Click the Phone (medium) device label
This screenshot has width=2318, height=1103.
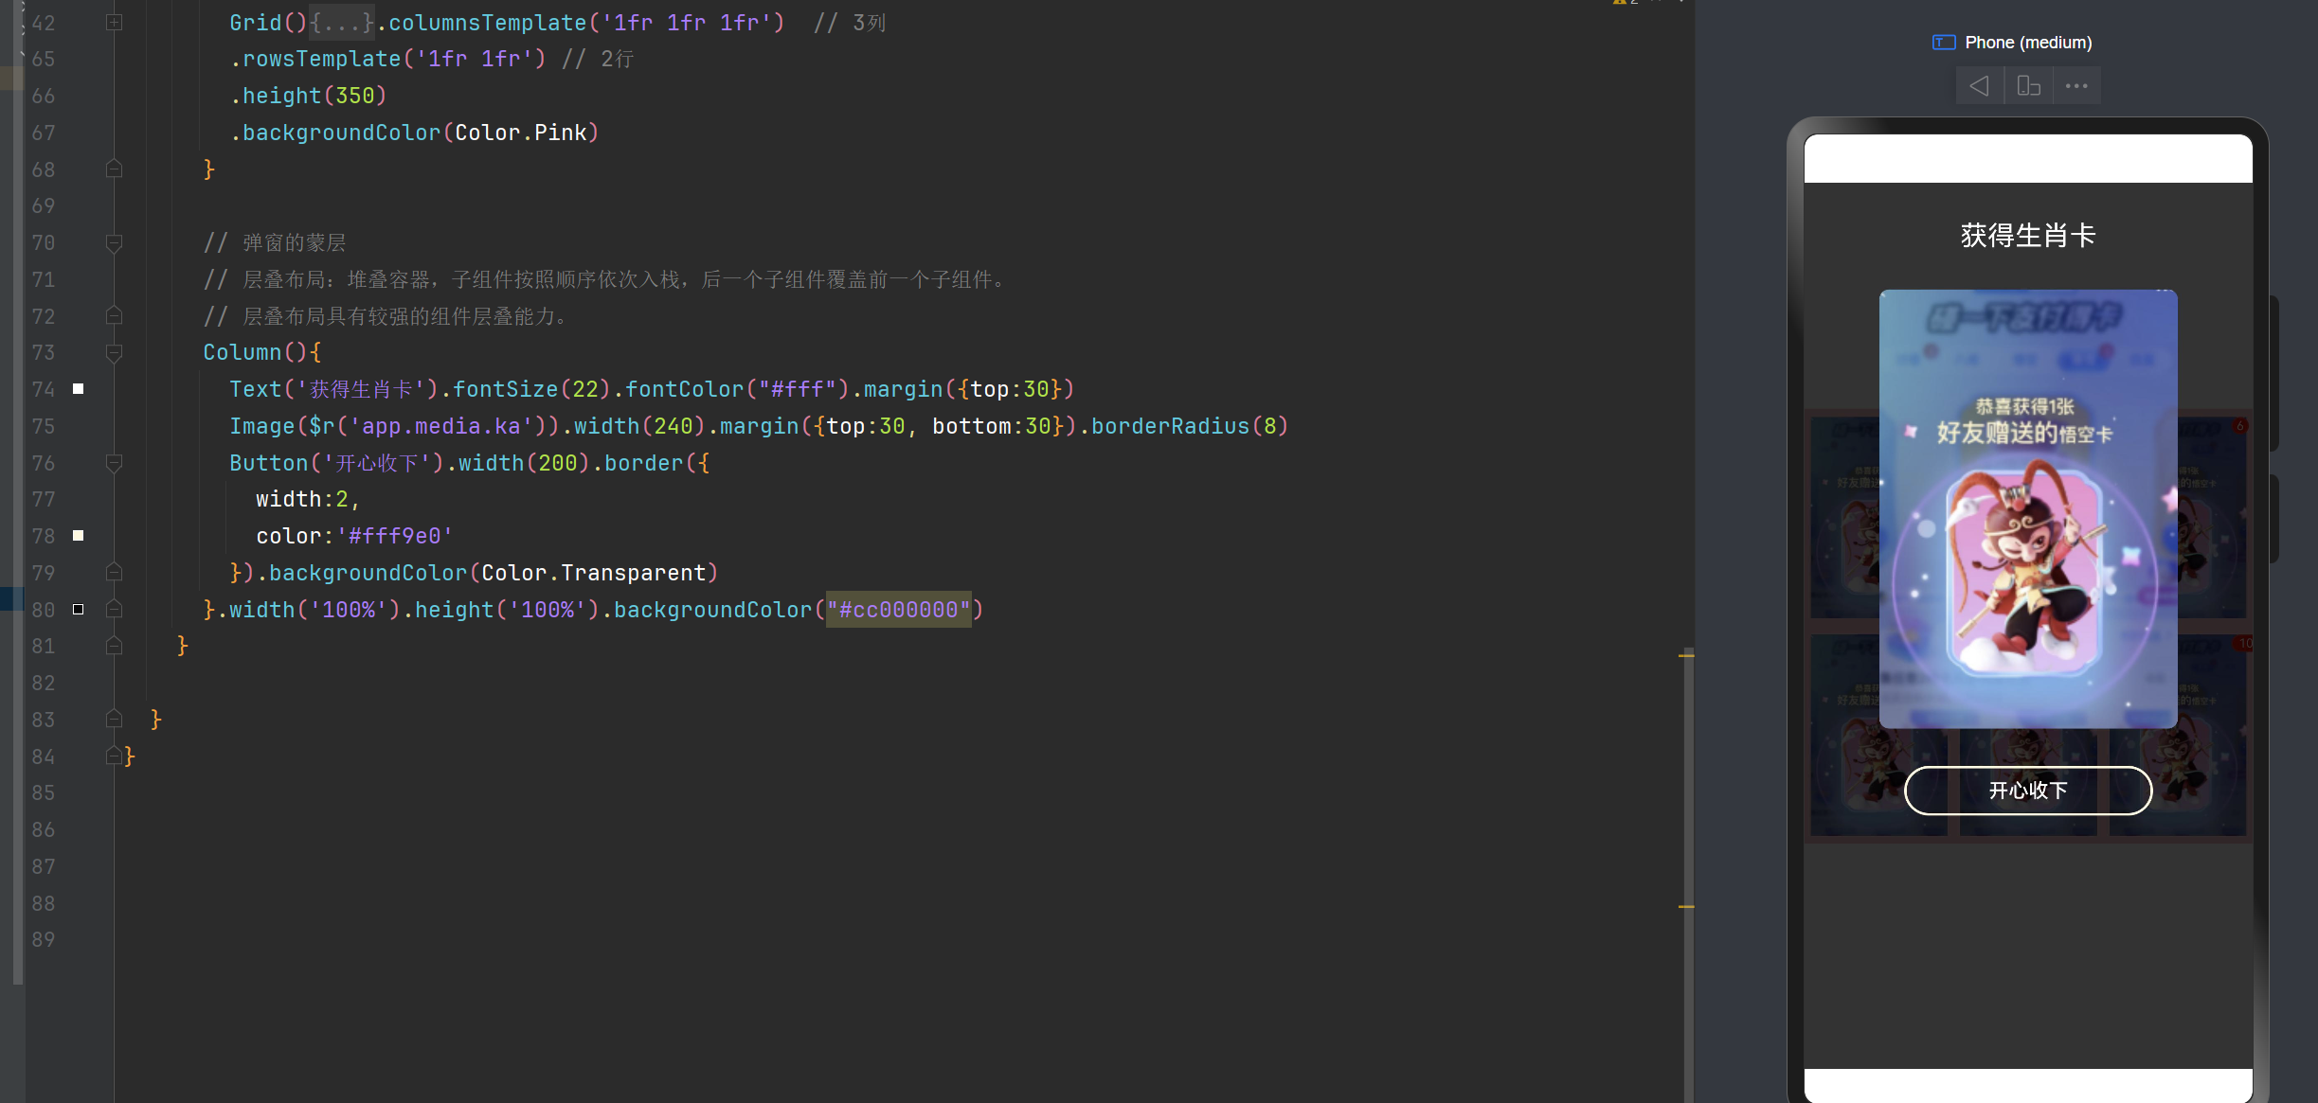click(2027, 43)
